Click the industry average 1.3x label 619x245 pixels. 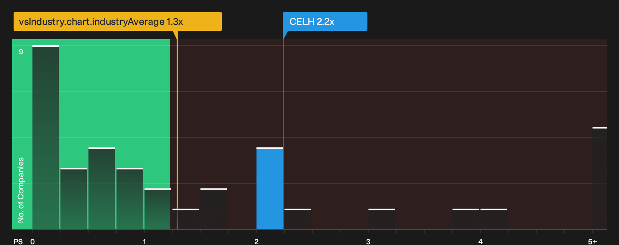(117, 21)
